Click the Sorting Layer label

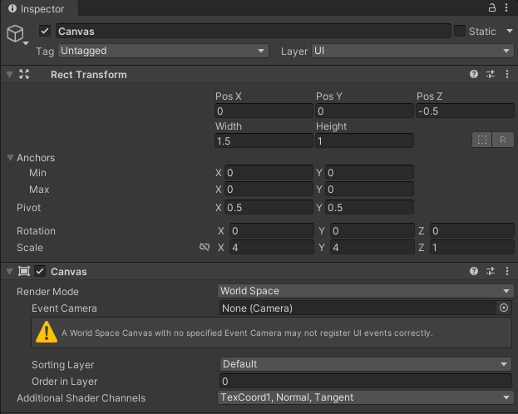click(62, 365)
